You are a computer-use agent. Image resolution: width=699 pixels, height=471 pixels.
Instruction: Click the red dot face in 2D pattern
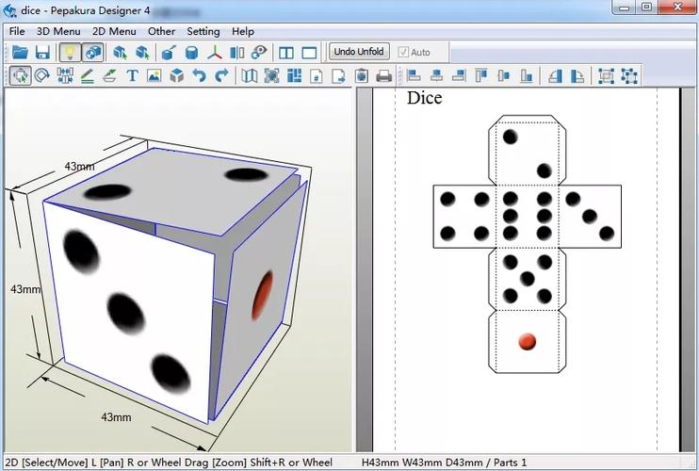tap(528, 341)
